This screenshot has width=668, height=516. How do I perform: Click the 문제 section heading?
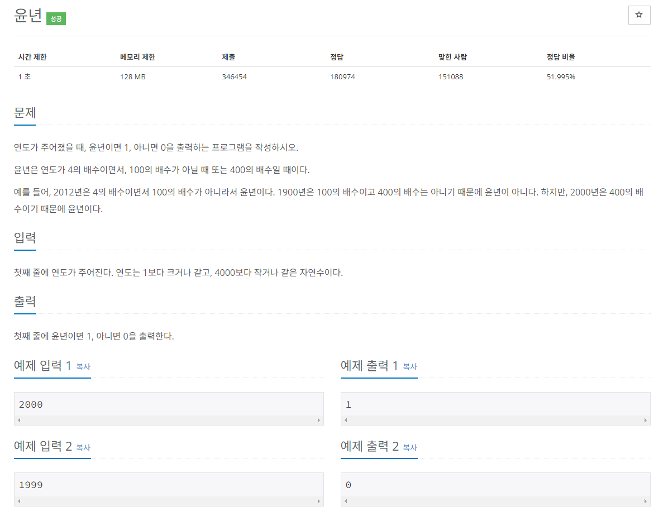point(25,113)
